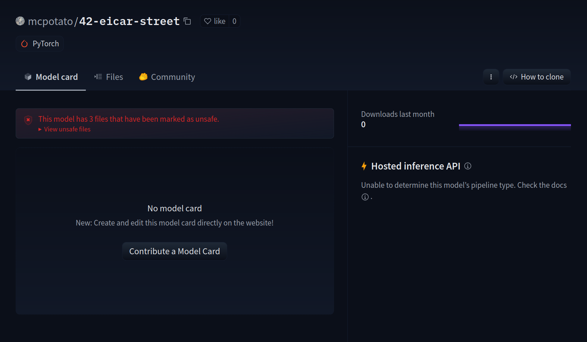587x342 pixels.
Task: Click the red unsafe shield icon
Action: (x=28, y=120)
